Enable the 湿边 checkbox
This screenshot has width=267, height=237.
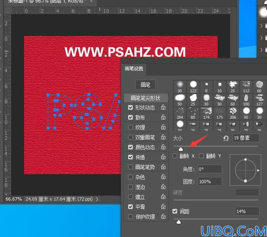click(x=131, y=187)
